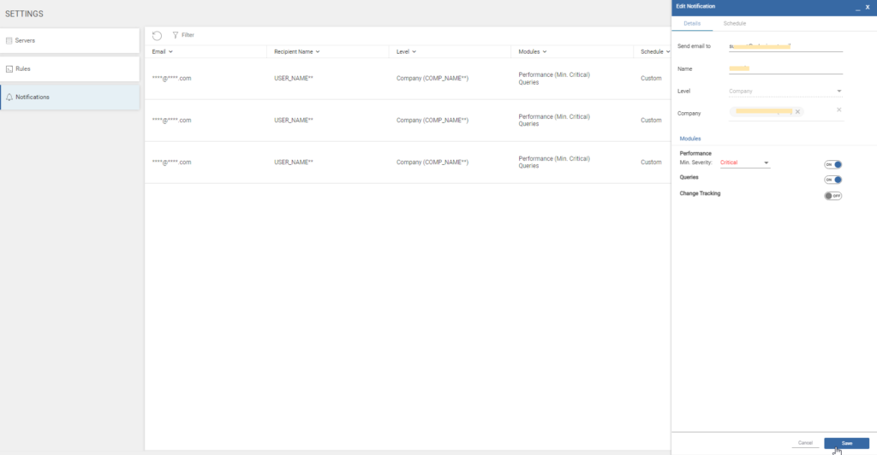Image resolution: width=877 pixels, height=455 pixels.
Task: Click the refresh icon above the table
Action: (158, 35)
